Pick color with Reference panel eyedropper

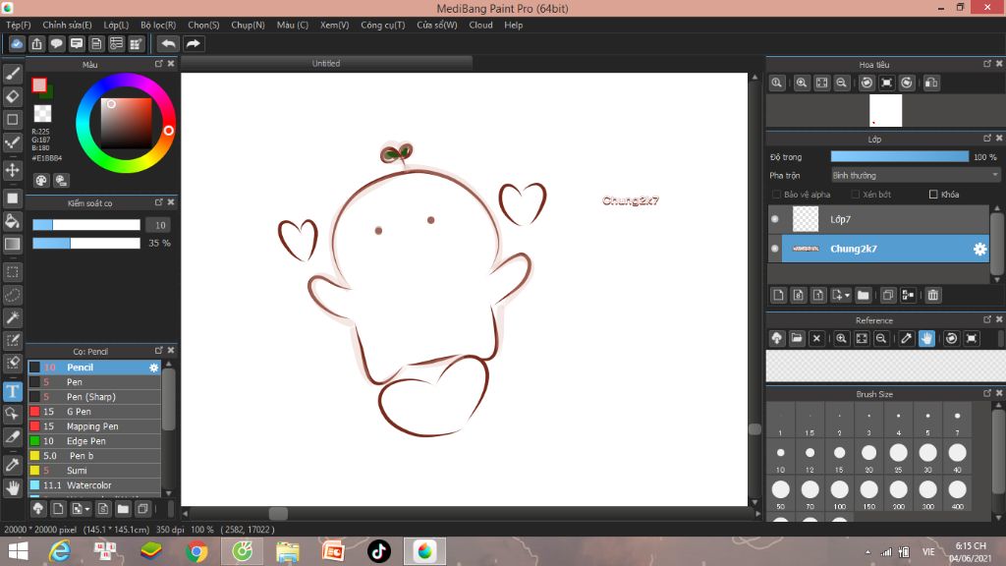(x=906, y=338)
